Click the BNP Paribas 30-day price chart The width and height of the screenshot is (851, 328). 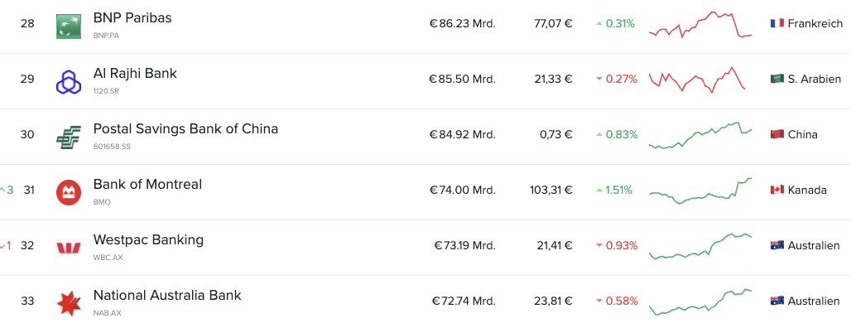click(x=700, y=24)
